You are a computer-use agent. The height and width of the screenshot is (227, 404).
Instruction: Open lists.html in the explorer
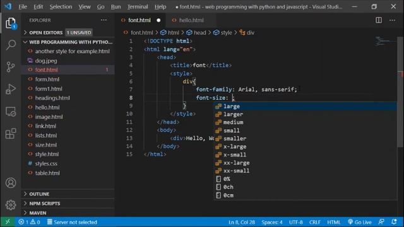[x=68, y=136]
